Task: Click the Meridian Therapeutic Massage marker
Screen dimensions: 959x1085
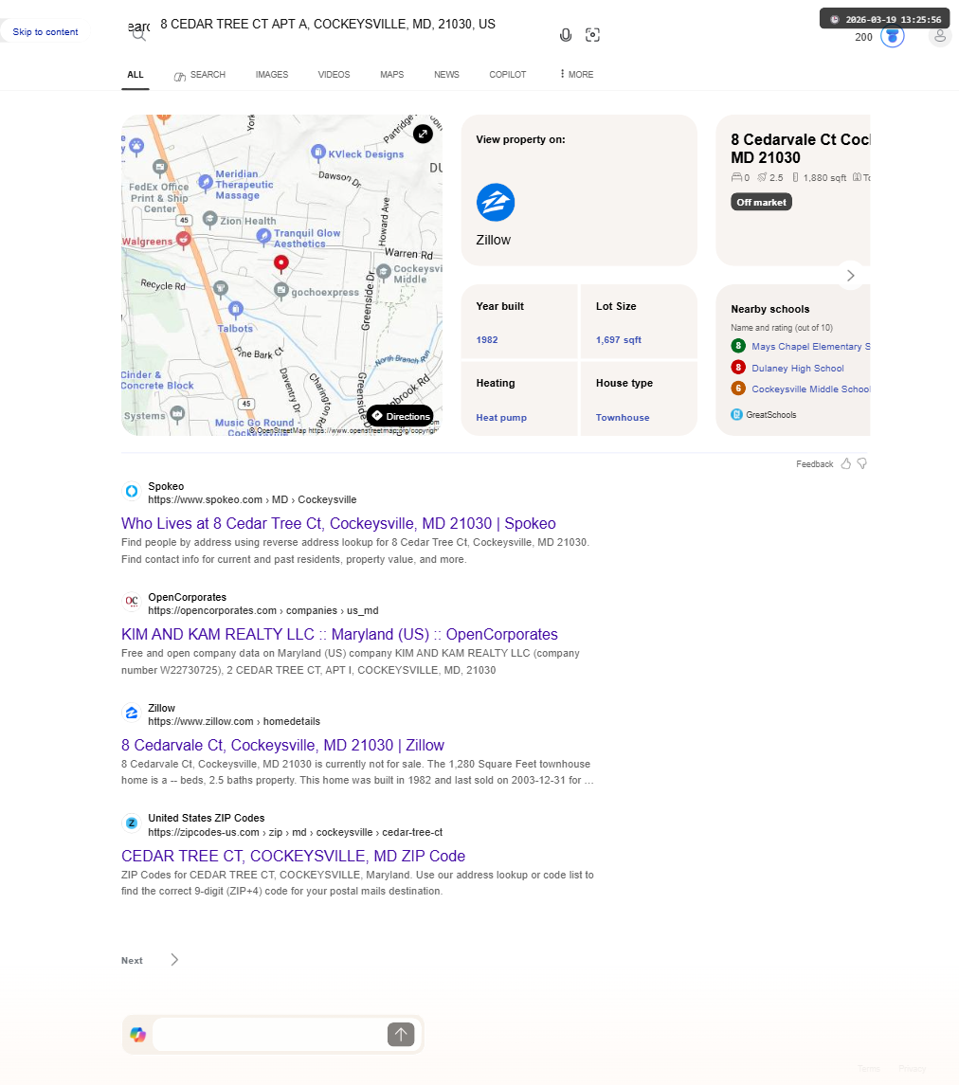Action: (206, 182)
